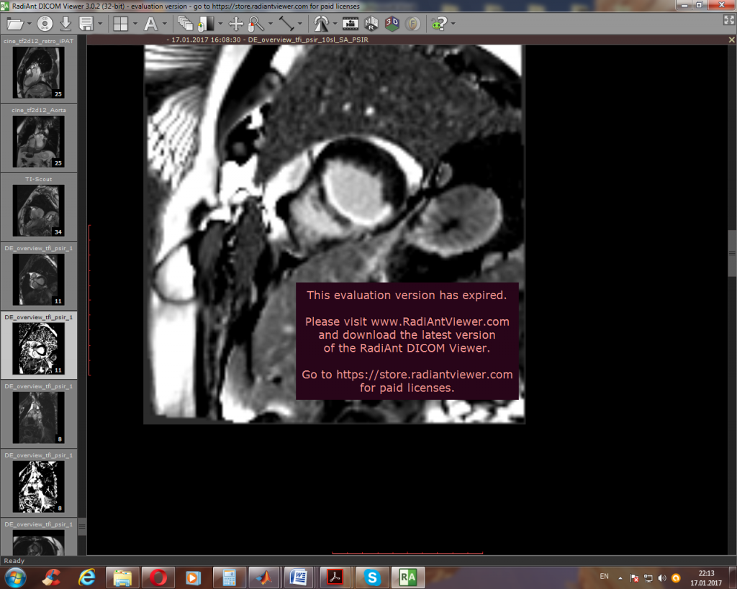737x589 pixels.
Task: Open 3D volume rendering cube icon
Action: (x=392, y=24)
